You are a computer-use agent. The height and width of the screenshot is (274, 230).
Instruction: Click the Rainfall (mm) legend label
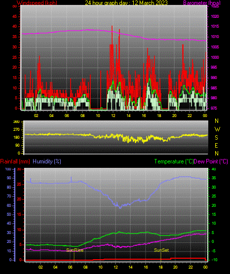click(x=15, y=161)
